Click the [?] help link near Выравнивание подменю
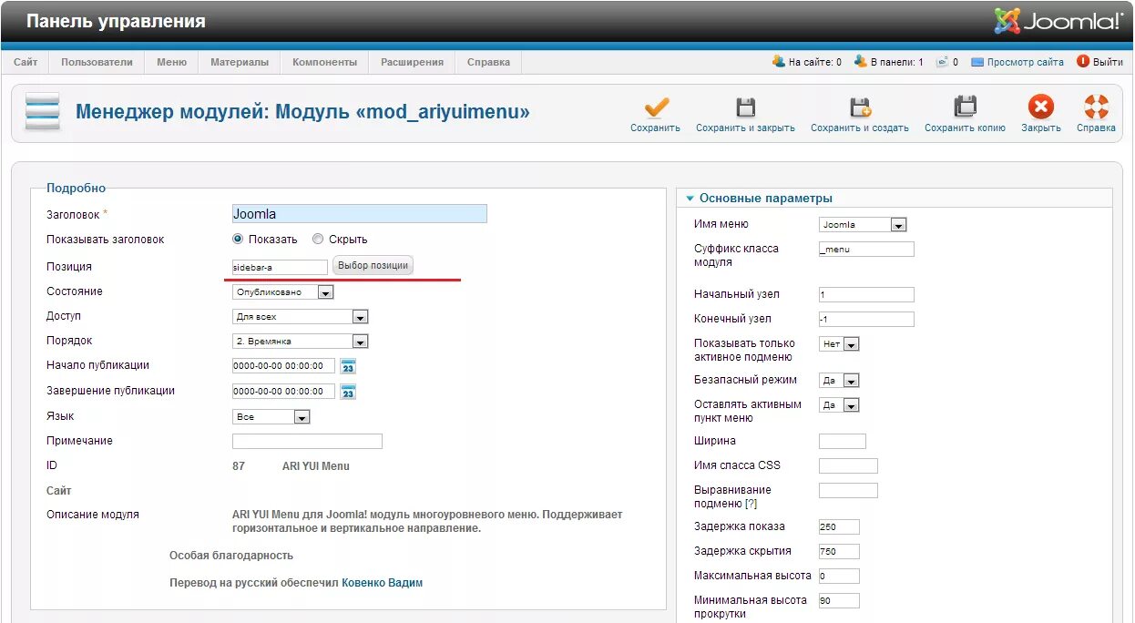1135x623 pixels. coord(751,504)
